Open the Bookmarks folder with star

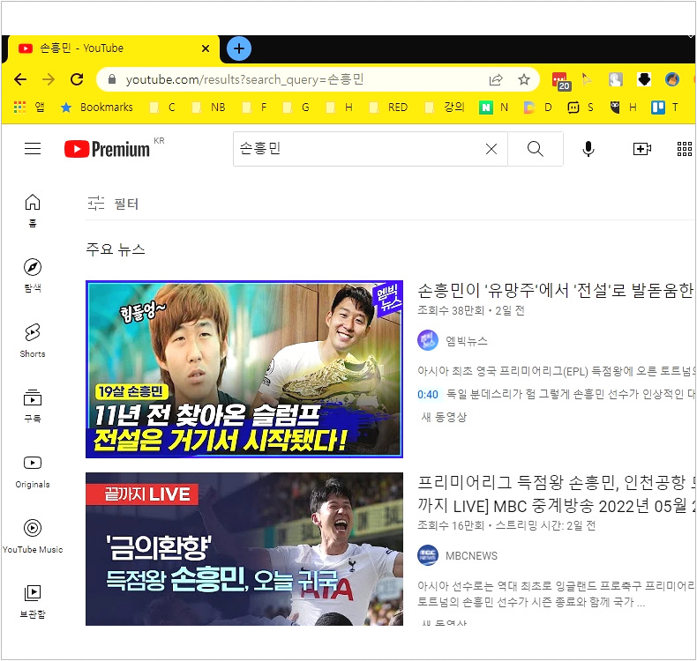click(97, 107)
